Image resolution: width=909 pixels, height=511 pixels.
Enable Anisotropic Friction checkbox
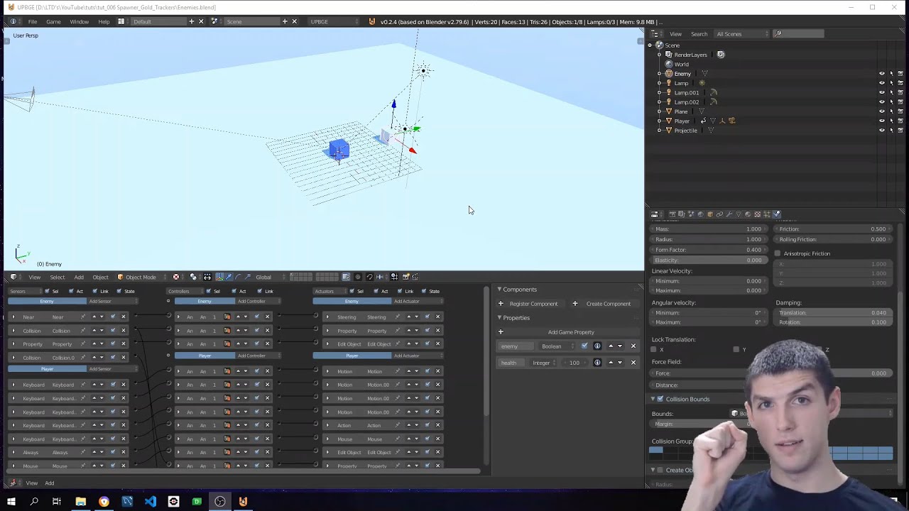(778, 253)
